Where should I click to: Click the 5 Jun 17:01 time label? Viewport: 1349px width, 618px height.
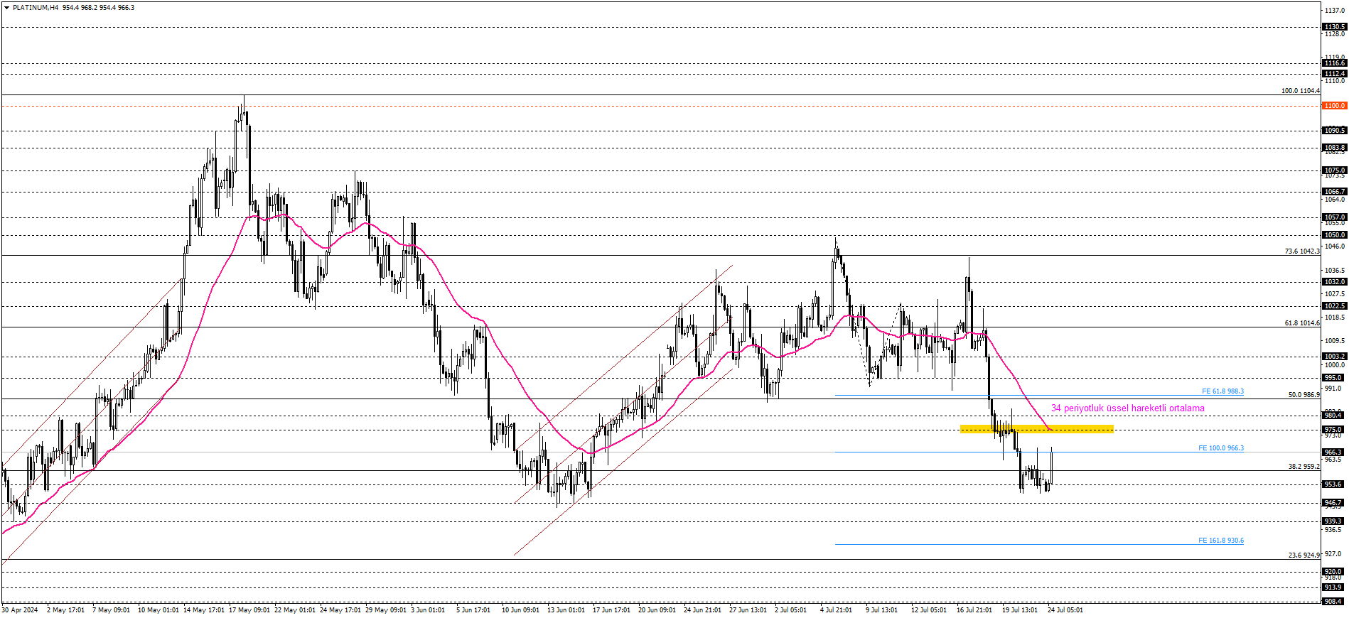pyautogui.click(x=473, y=610)
